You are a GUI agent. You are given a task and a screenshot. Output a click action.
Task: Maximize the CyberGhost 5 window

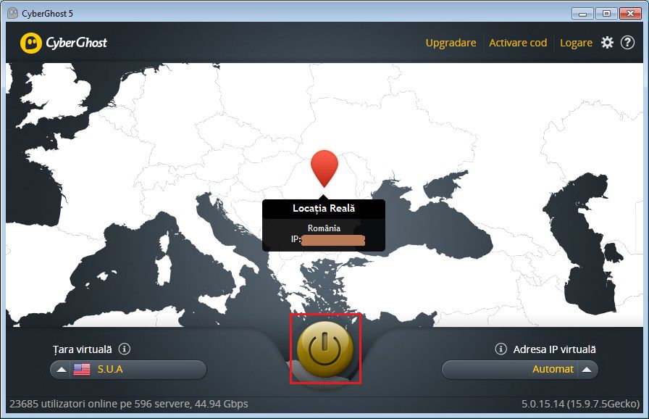point(606,14)
